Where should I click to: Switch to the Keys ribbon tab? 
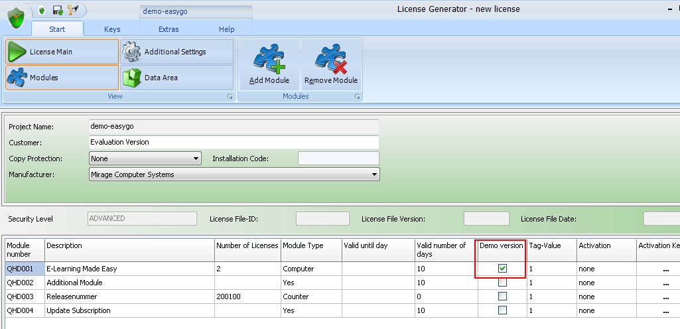click(112, 29)
